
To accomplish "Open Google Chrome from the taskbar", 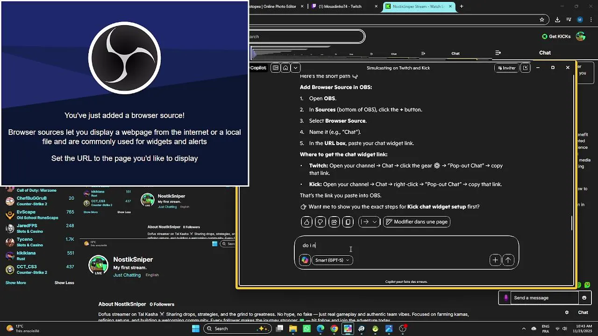I will pos(334,329).
